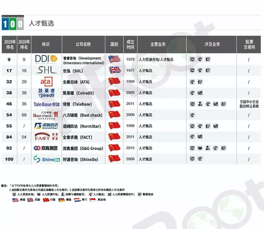This screenshot has height=229, width=264.
Task: Click the 标识 column header
Action: (47, 45)
